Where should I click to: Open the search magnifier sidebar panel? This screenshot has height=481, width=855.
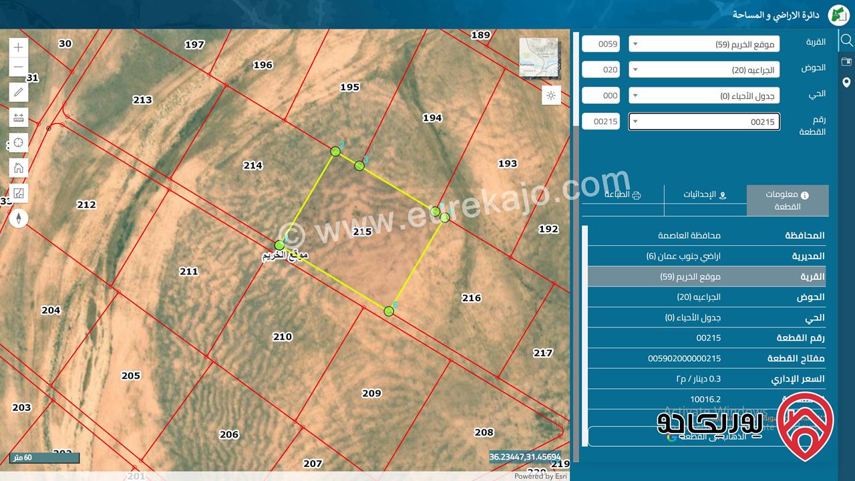(x=846, y=41)
